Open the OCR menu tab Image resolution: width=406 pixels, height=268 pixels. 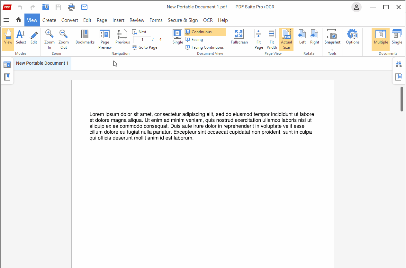208,20
